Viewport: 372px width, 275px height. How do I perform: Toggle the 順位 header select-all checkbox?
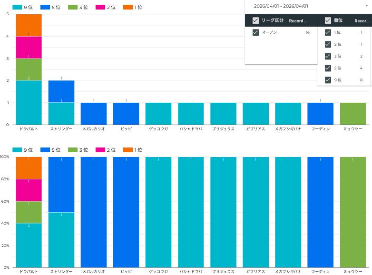tap(328, 20)
